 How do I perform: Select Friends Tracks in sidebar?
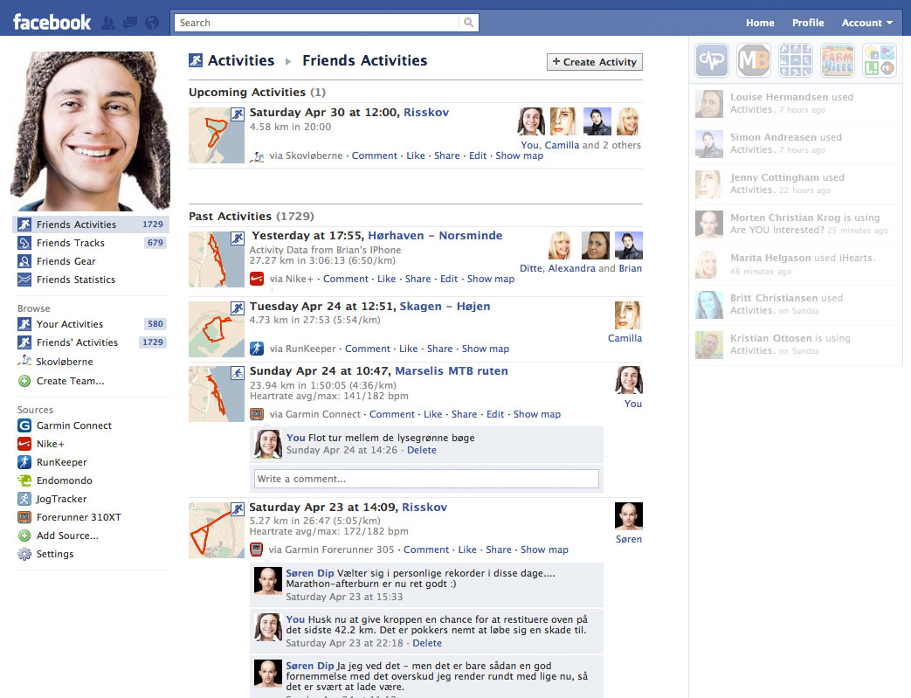pos(70,243)
